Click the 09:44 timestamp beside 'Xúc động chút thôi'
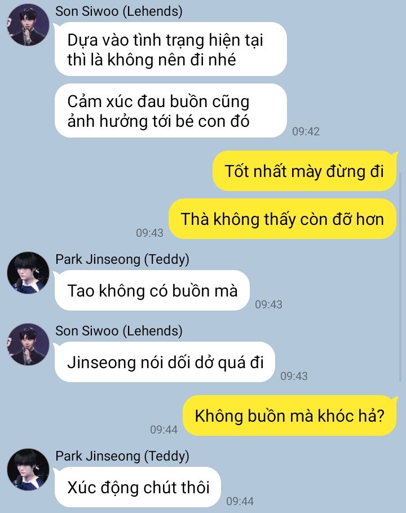The image size is (406, 513). click(240, 501)
